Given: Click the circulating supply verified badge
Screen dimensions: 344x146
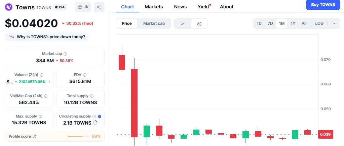Looking at the screenshot, I should pos(100,116).
